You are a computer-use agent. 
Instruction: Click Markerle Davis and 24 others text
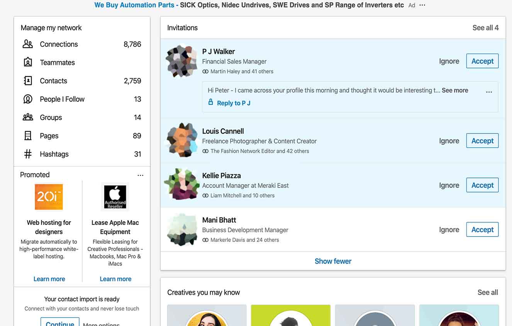coord(244,240)
